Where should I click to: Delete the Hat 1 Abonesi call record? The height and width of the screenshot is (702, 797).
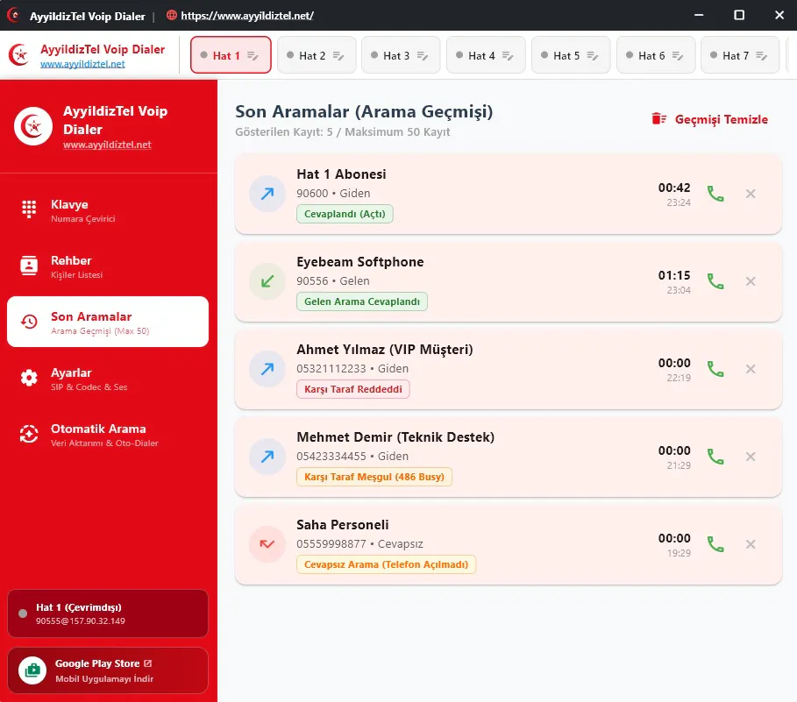click(x=751, y=194)
